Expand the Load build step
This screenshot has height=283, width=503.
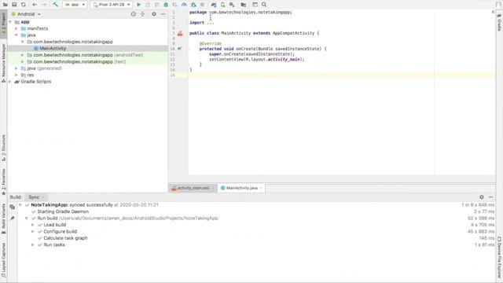(x=33, y=225)
